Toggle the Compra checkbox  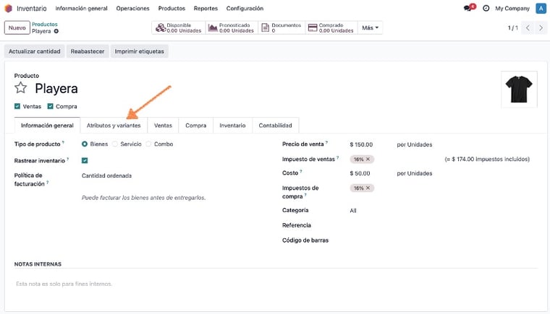(50, 106)
